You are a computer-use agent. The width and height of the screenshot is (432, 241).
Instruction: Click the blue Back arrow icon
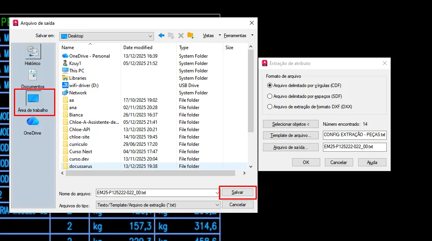tap(161, 36)
